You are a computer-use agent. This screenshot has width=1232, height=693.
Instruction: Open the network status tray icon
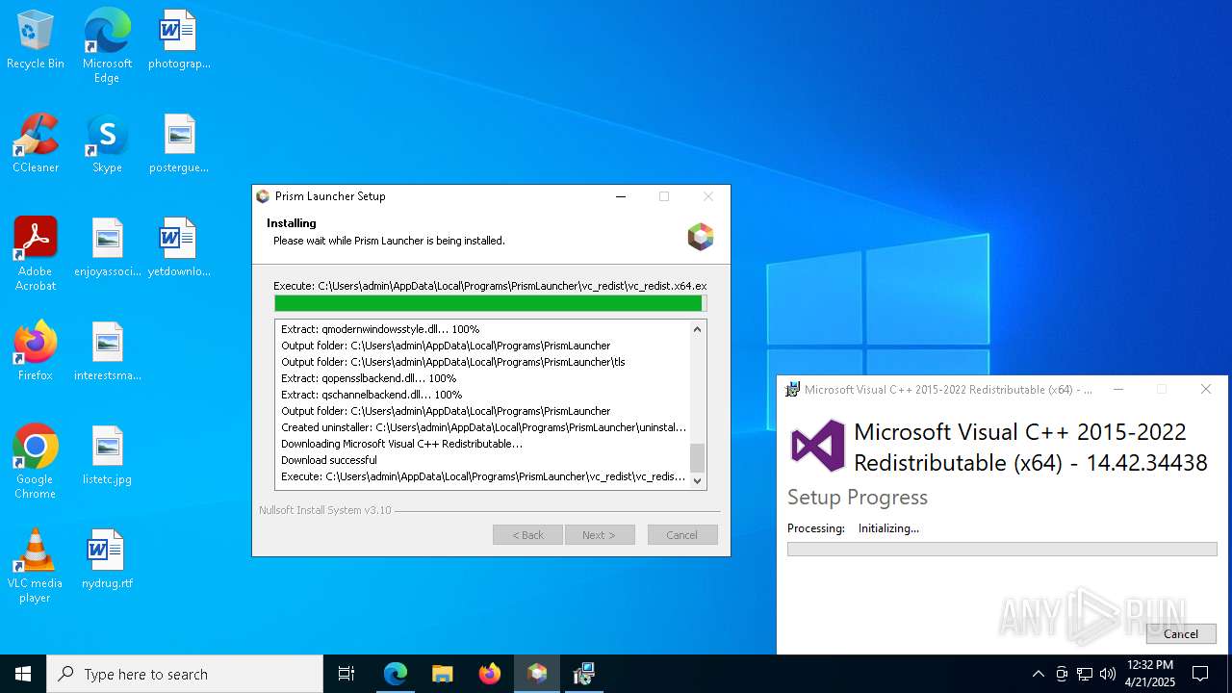(1085, 674)
